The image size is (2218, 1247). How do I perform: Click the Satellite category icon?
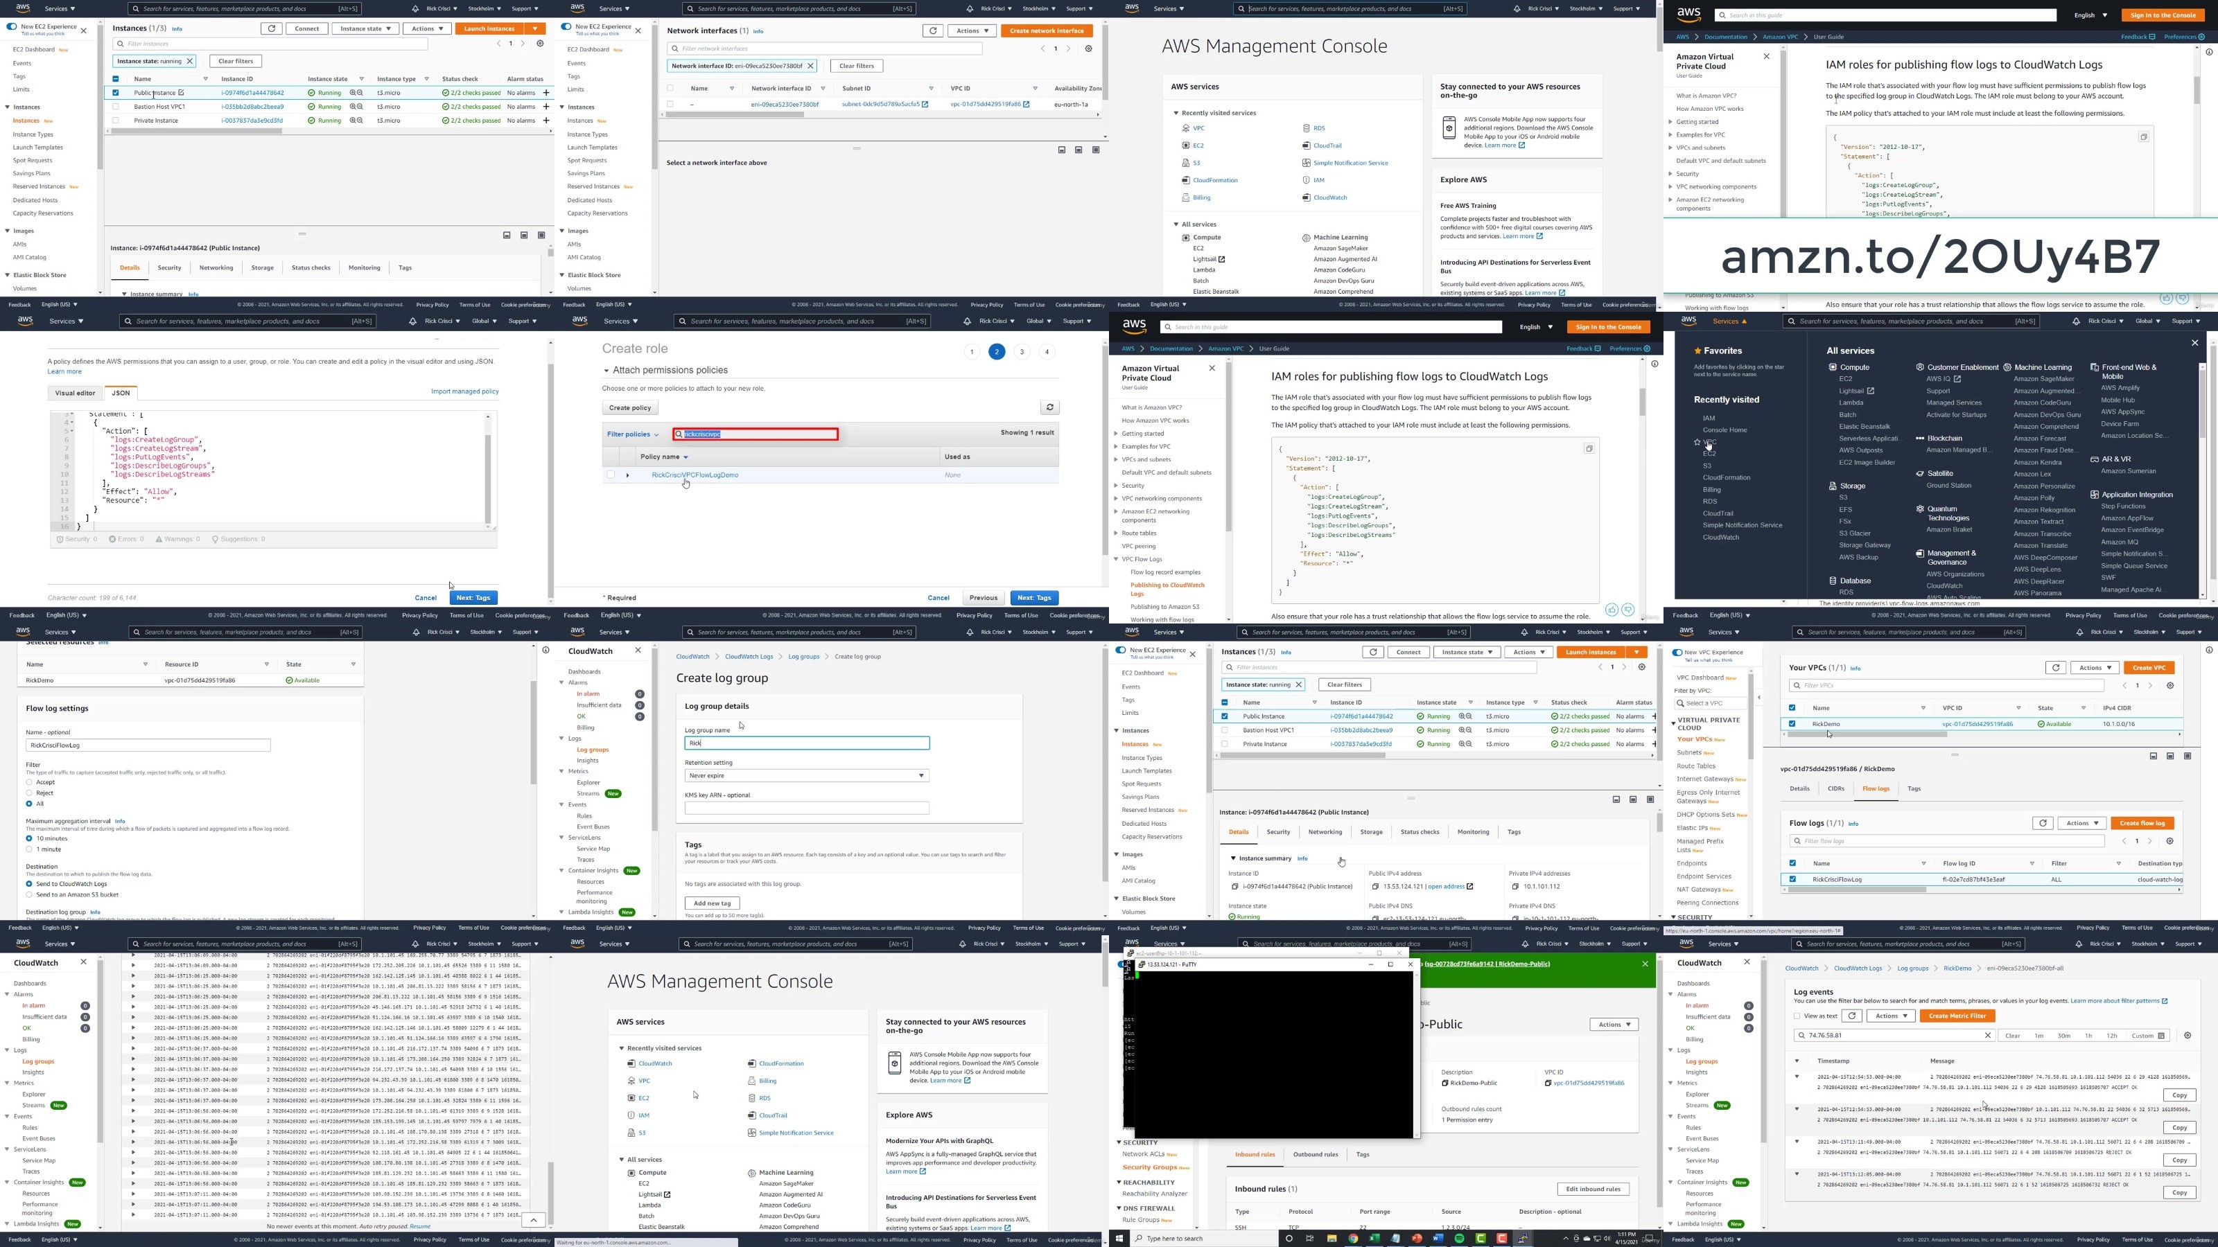click(x=1919, y=473)
